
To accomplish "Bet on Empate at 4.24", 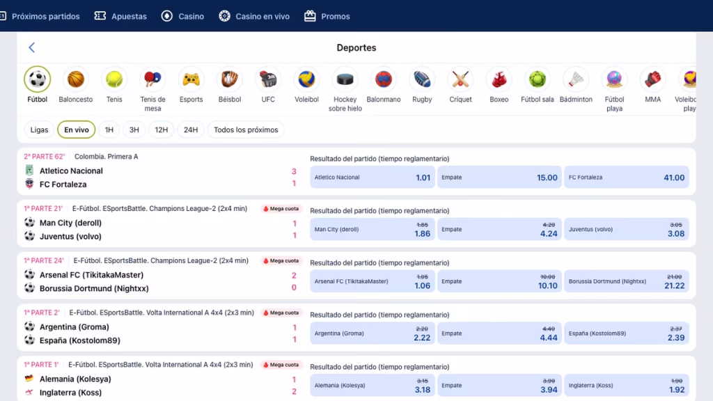I will [499, 229].
